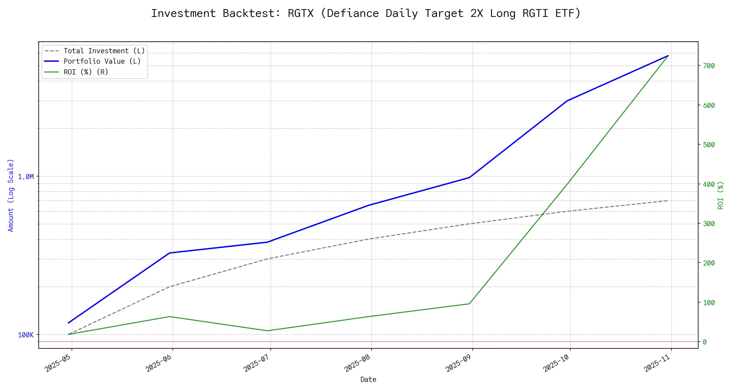Click the 2025-09 date tick label
Viewport: 732px width, 390px height.
pyautogui.click(x=459, y=363)
